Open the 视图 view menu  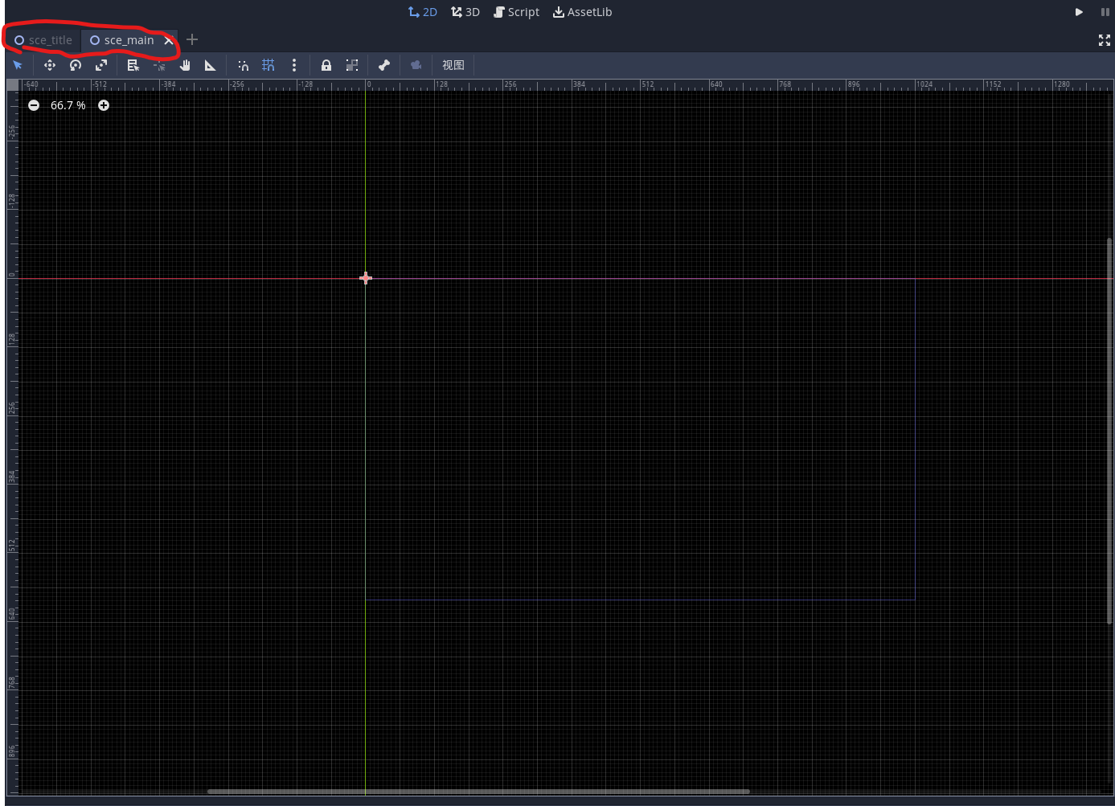(453, 65)
